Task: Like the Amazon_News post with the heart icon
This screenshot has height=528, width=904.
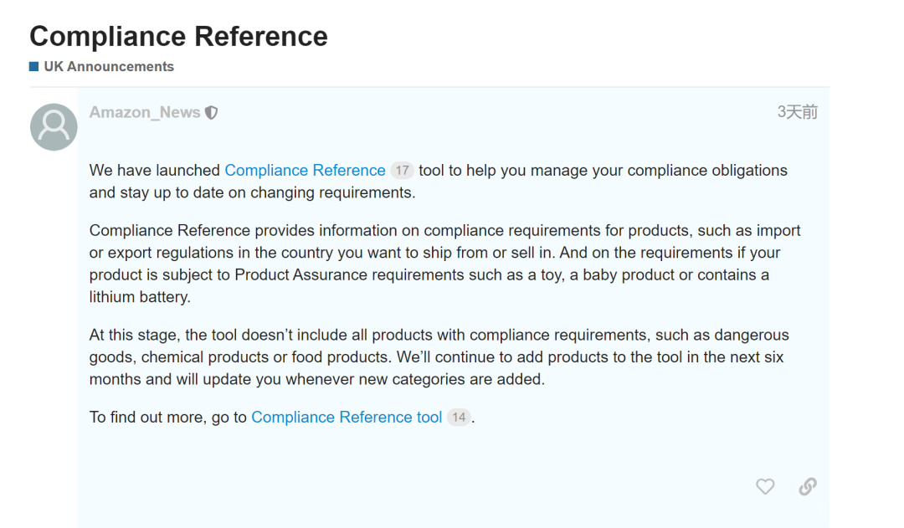Action: click(x=765, y=486)
